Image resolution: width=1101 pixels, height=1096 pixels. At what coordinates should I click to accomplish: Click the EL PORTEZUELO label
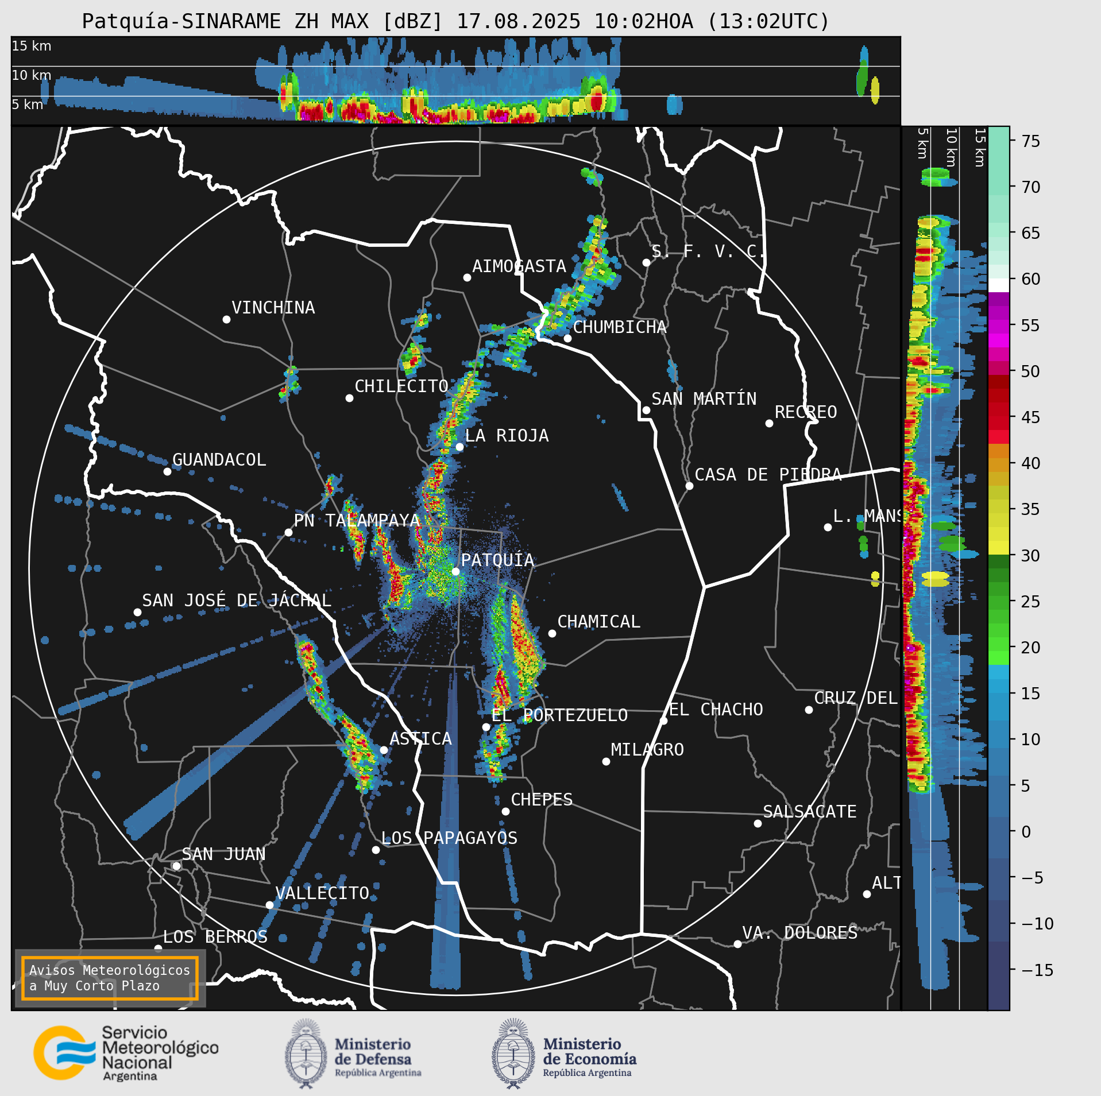click(559, 715)
